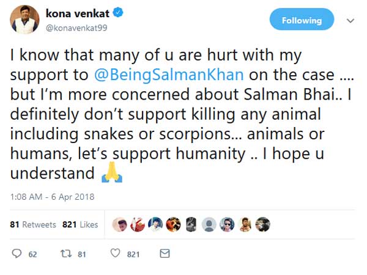367x275 pixels.
Task: Open kona venkat's profile picture
Action: pyautogui.click(x=25, y=20)
